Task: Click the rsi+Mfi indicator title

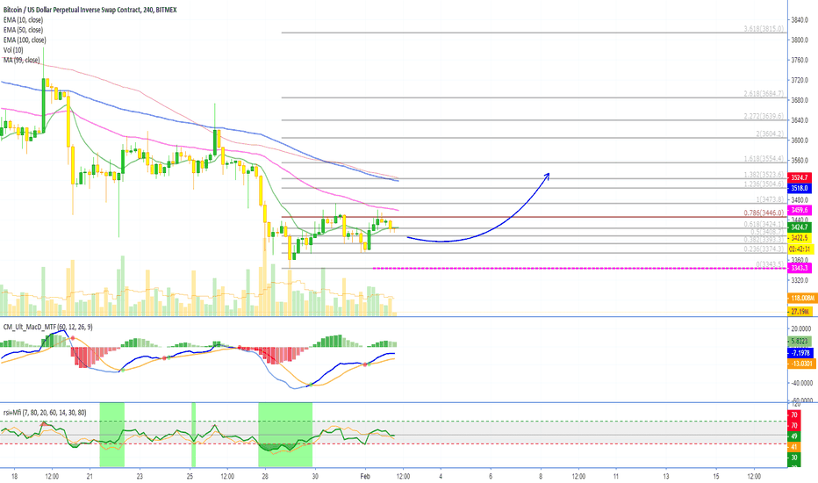Action: (45, 413)
